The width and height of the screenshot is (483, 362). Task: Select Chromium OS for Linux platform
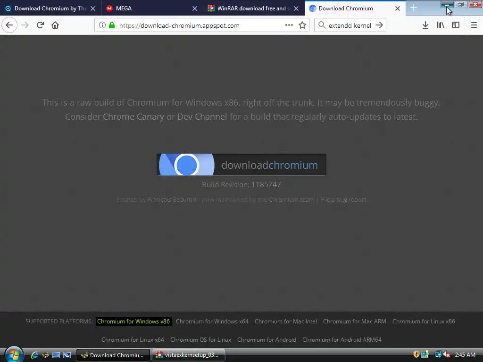coord(201,340)
